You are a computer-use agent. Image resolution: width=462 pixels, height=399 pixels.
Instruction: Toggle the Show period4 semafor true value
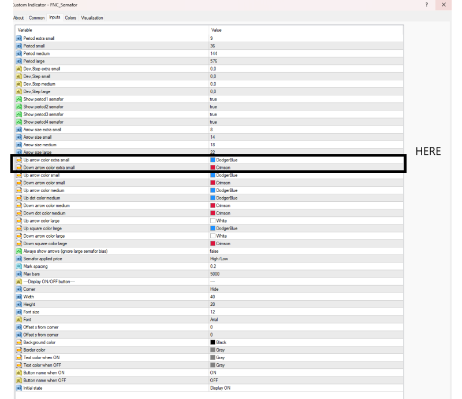click(x=213, y=122)
